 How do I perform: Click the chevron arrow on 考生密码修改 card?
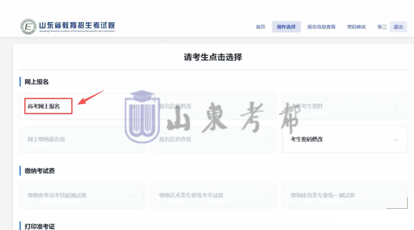point(396,140)
